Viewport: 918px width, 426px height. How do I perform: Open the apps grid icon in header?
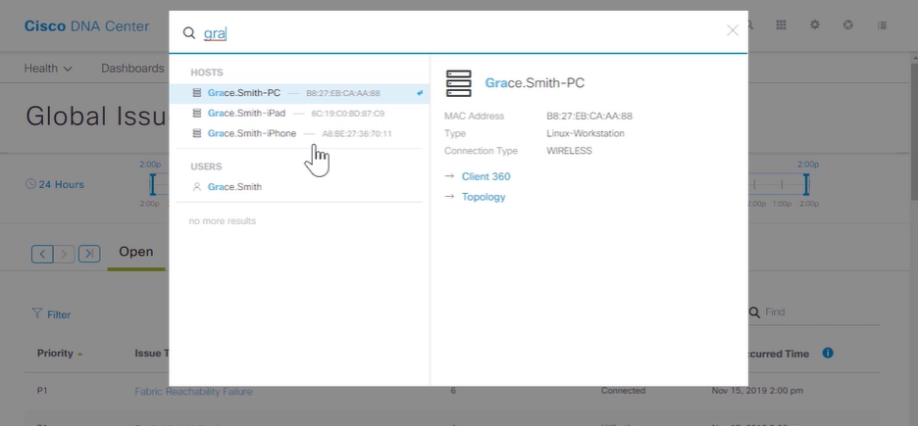coord(781,25)
